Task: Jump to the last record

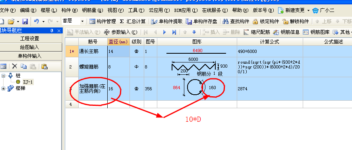Action: click(x=174, y=32)
